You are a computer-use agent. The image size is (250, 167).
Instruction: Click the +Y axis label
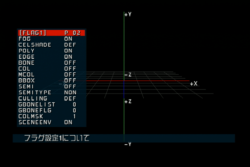click(x=128, y=15)
